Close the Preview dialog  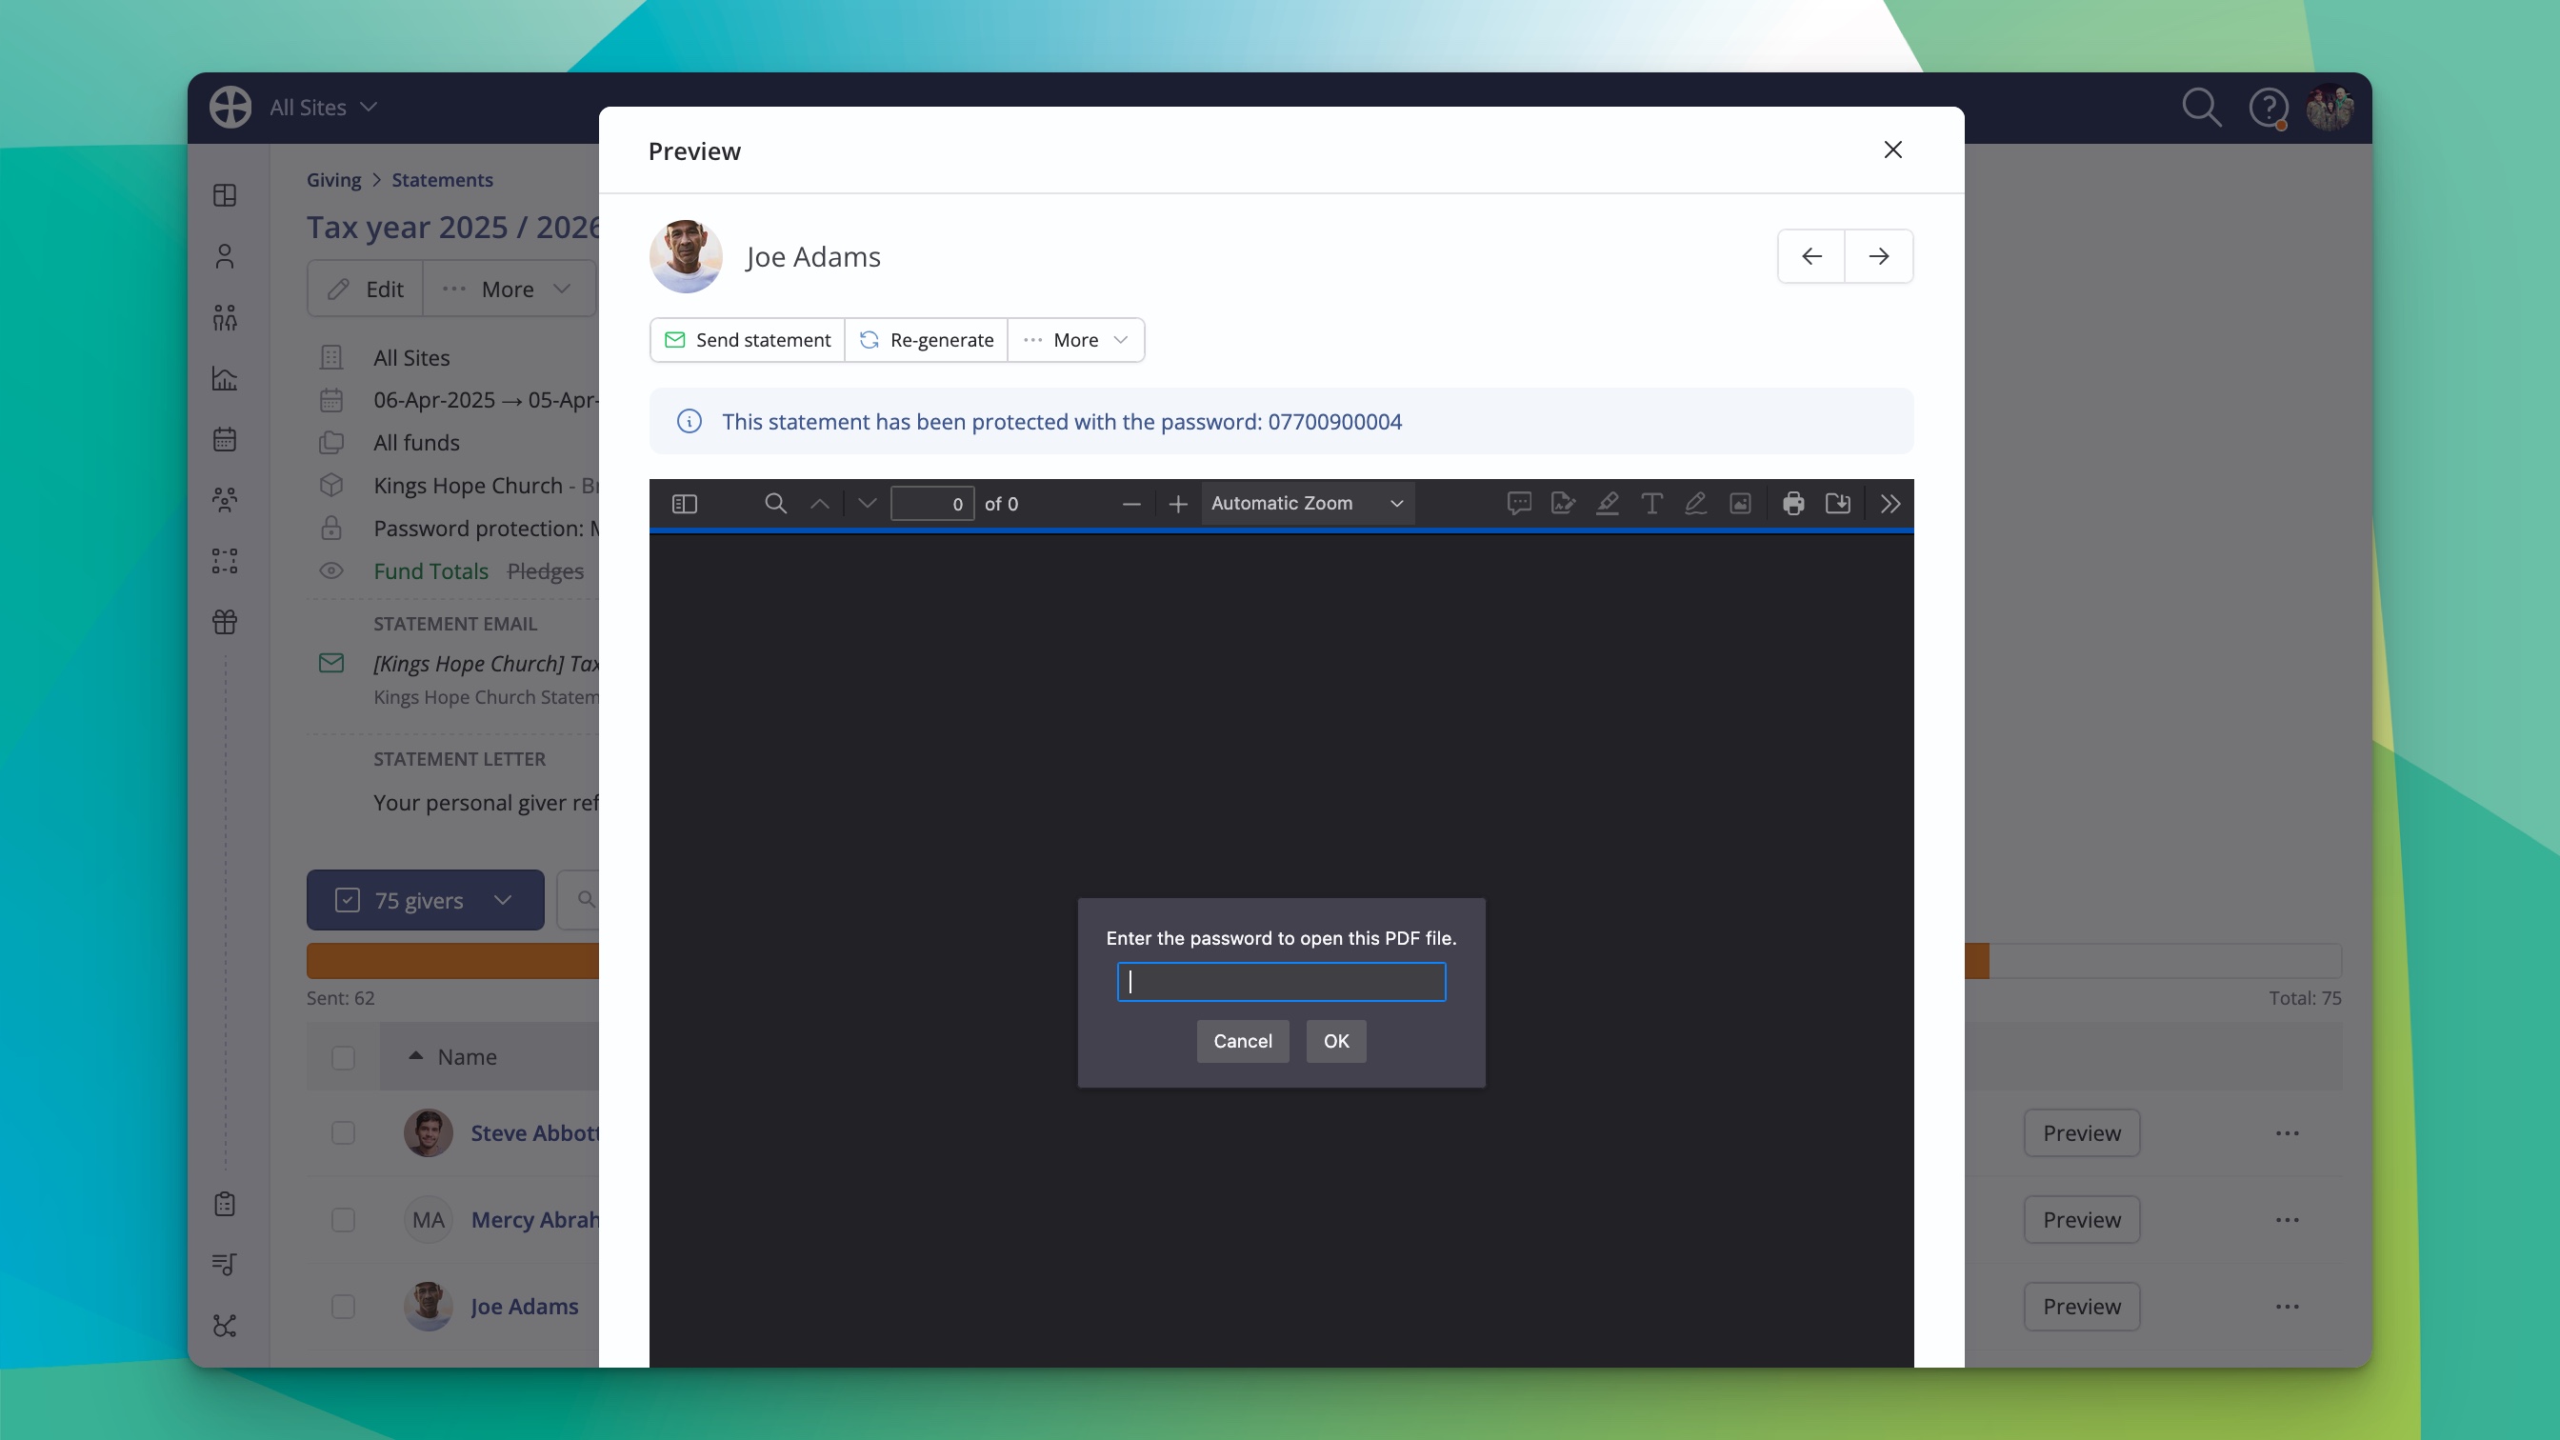(1892, 150)
